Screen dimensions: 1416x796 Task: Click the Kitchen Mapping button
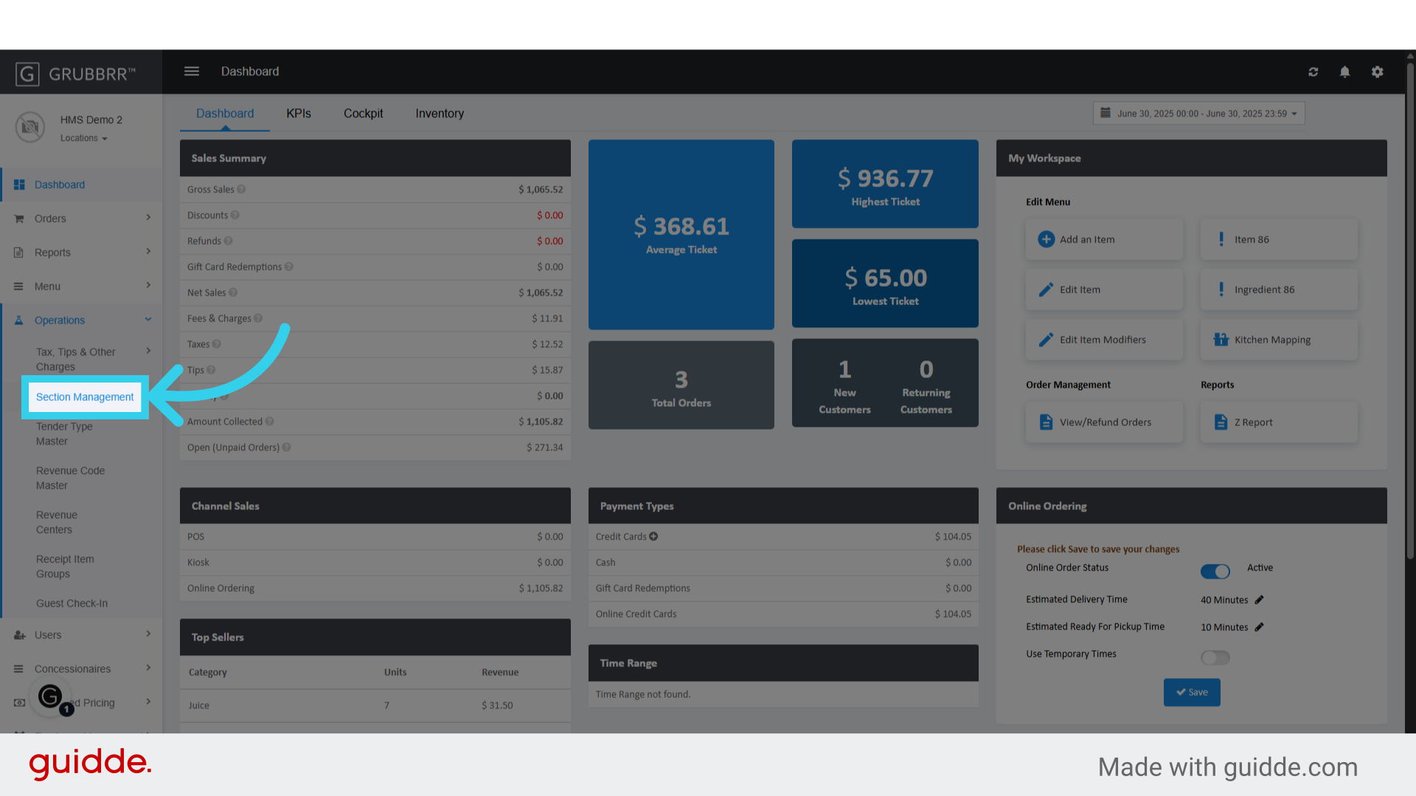(1279, 340)
